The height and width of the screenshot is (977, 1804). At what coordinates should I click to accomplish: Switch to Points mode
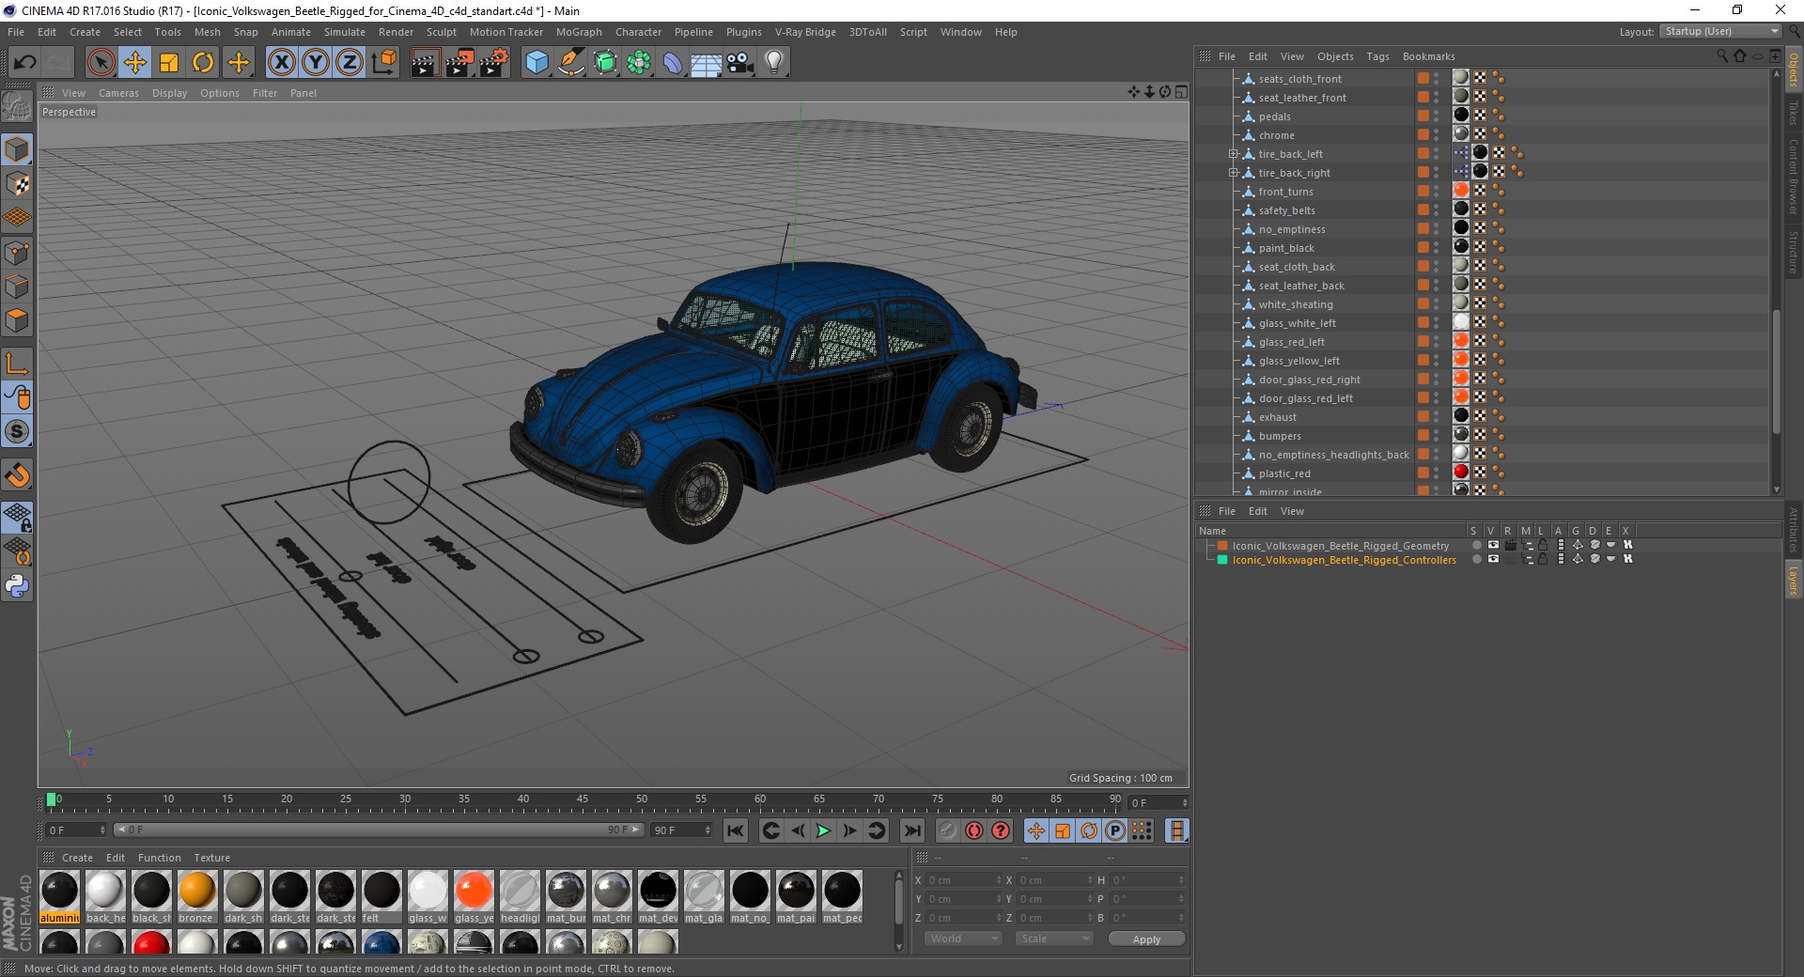click(x=17, y=252)
